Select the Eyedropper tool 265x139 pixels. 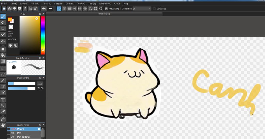(3, 119)
